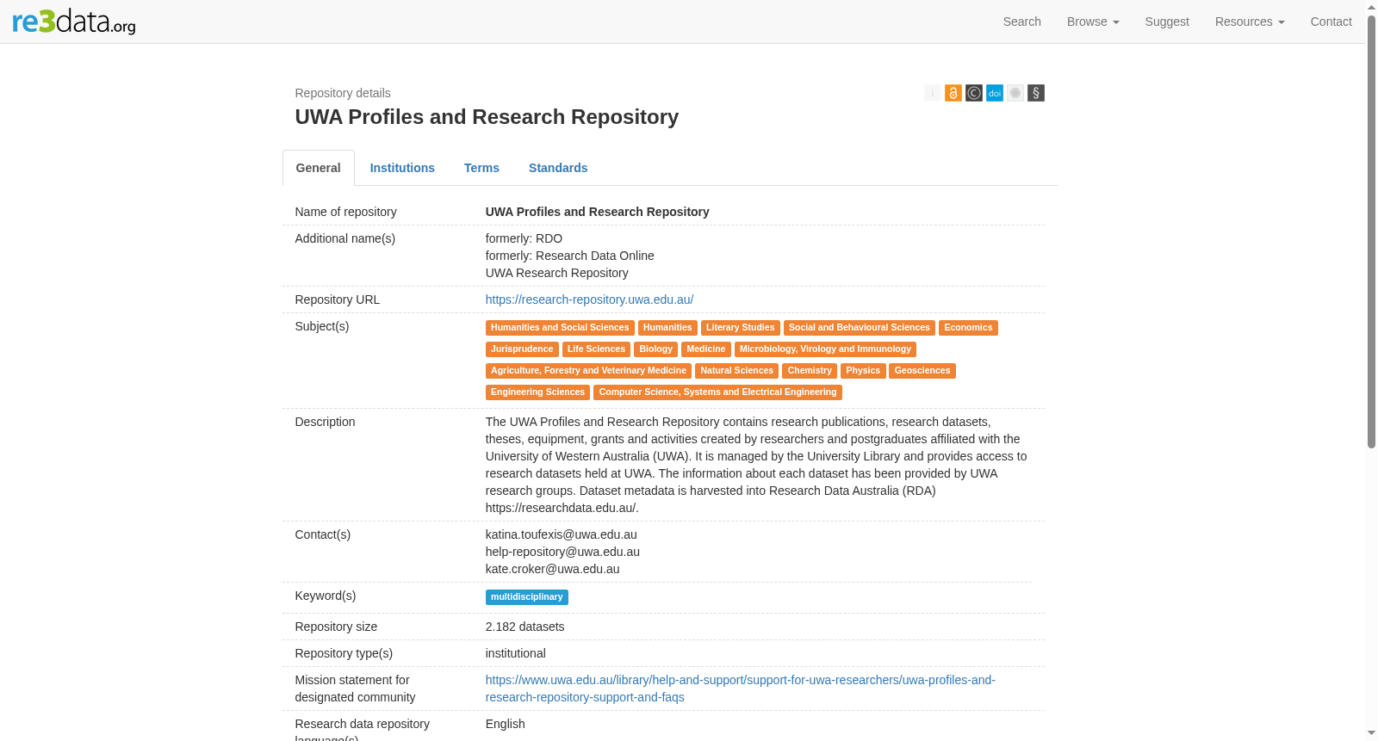Screen dimensions: 1378x741
Task: Click the '2.182 datasets' repository size value
Action: (x=525, y=627)
